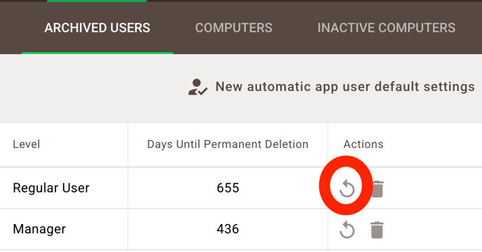Click the 436 days value cell
Viewport: 482px width, 252px height.
pyautogui.click(x=228, y=230)
